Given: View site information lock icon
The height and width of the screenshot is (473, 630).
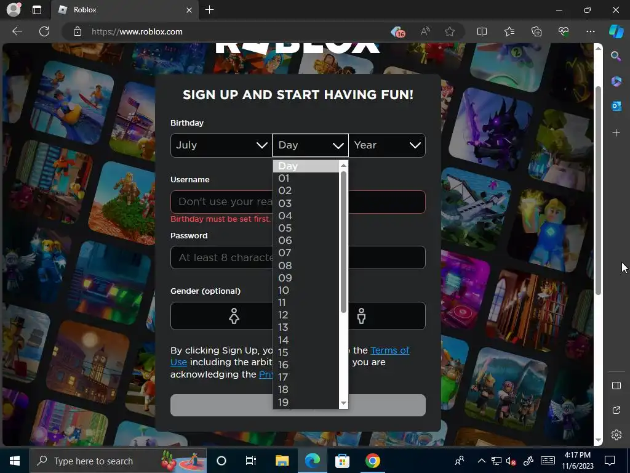Looking at the screenshot, I should pos(78,32).
